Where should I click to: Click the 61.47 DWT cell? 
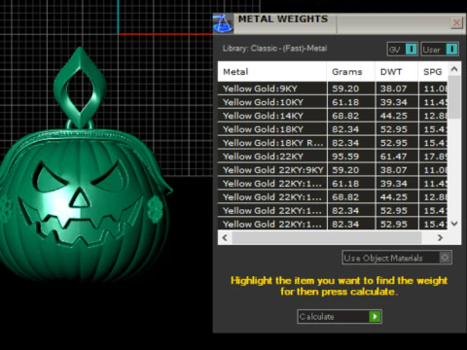[x=397, y=157]
